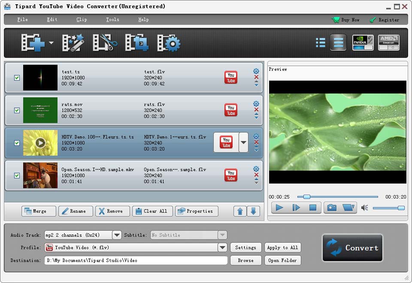
Task: Select the Open Season video thumbnail
Action: 40,175
